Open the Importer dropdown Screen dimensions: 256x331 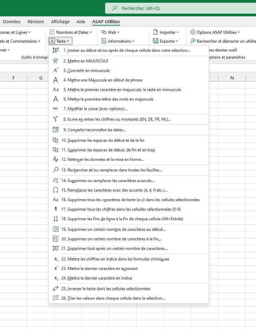coord(166,32)
